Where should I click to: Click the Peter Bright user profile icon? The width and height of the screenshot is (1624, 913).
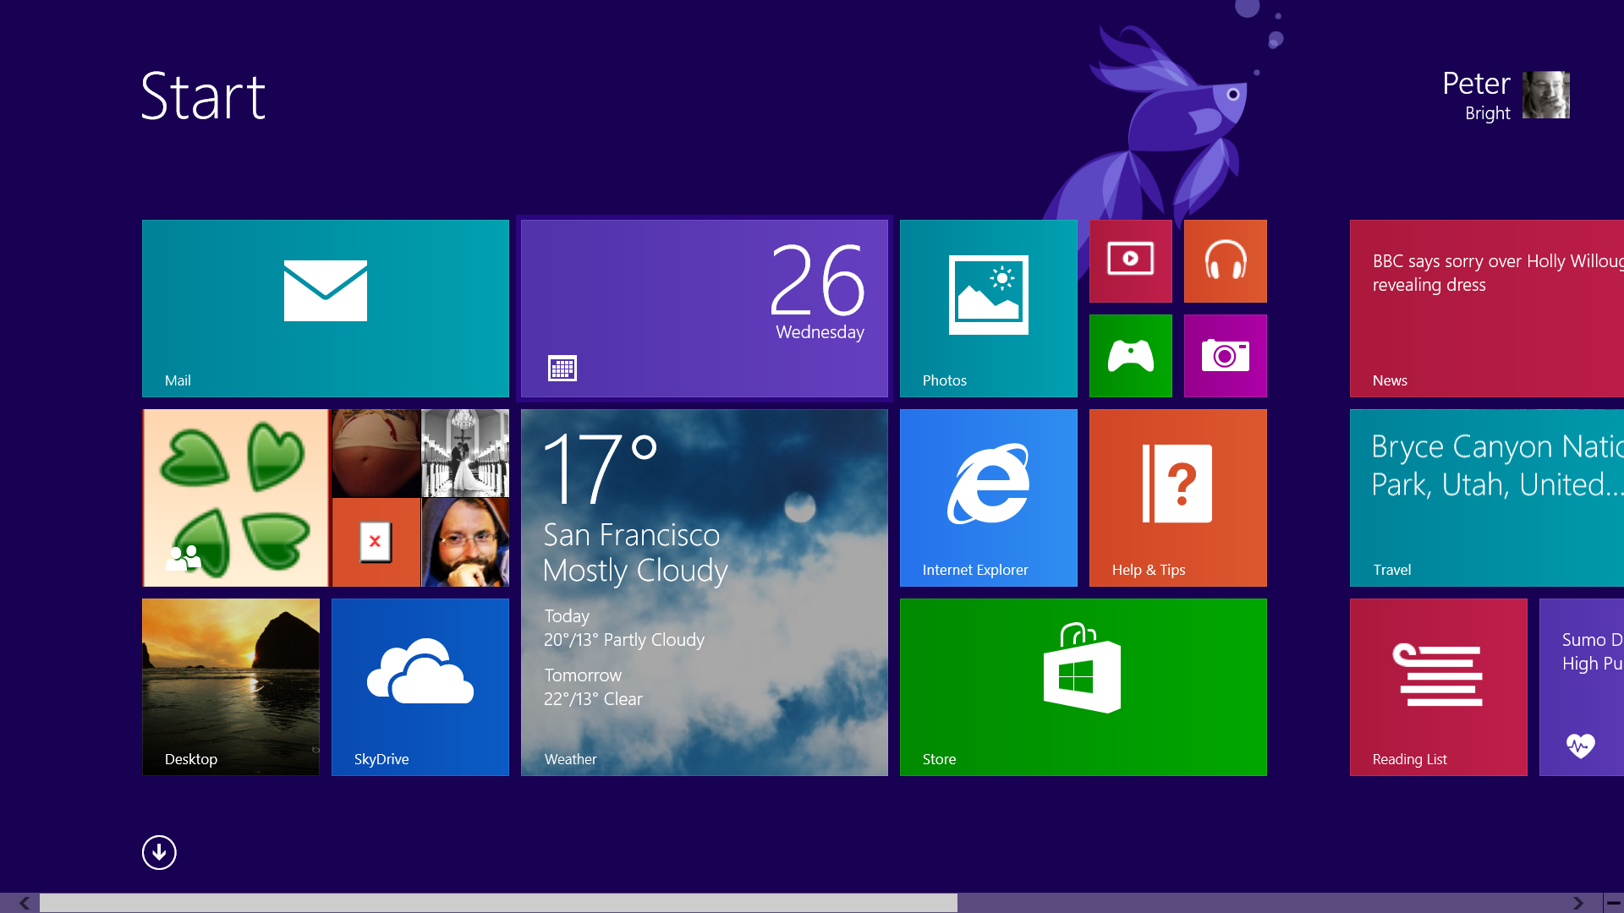click(1546, 95)
